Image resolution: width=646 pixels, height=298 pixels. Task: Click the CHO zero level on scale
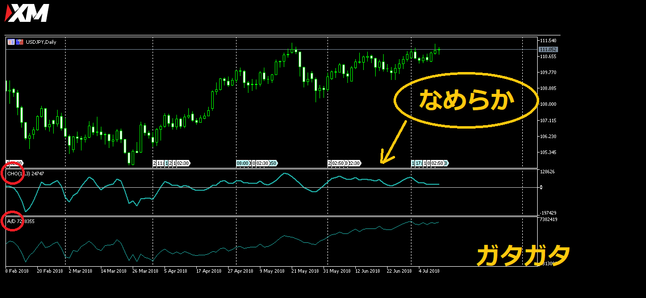541,187
